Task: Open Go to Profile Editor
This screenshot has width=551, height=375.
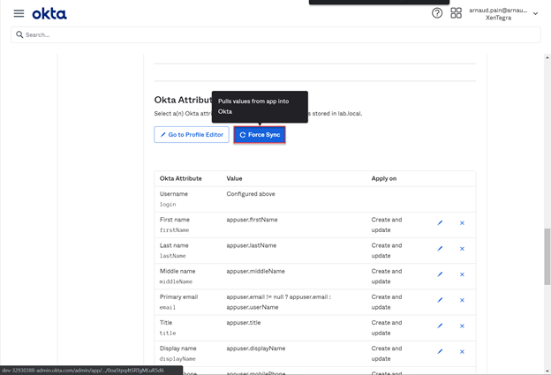Action: coord(192,135)
